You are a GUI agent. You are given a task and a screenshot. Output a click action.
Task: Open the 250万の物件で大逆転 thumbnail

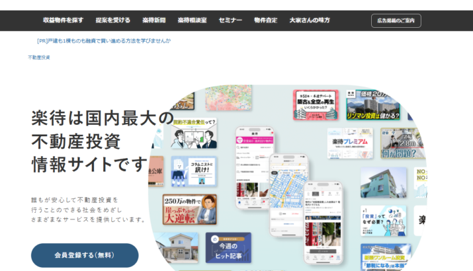pyautogui.click(x=189, y=209)
